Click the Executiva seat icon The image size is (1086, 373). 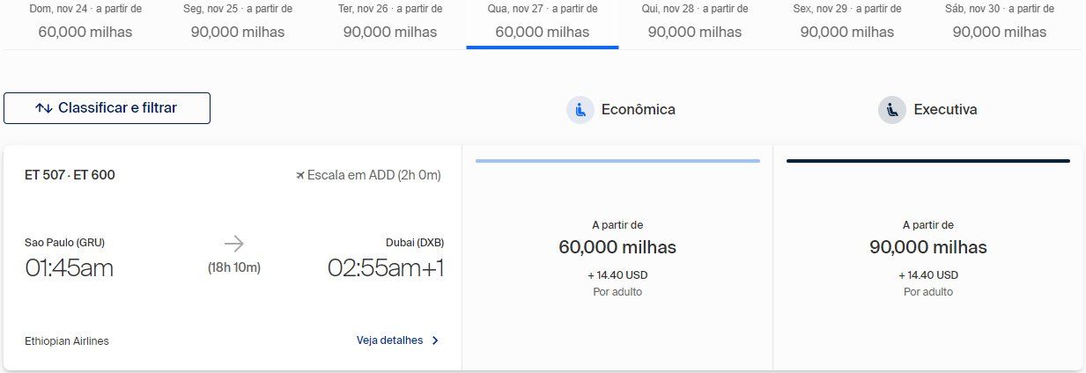892,110
